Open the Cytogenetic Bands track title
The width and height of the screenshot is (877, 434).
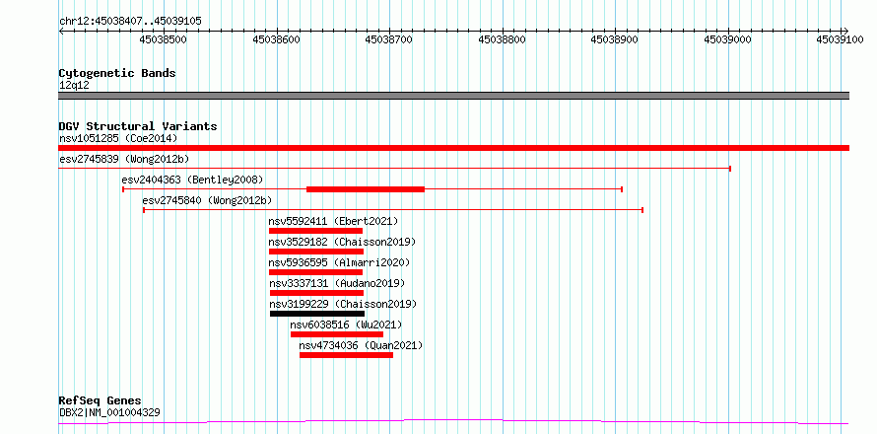pyautogui.click(x=117, y=73)
